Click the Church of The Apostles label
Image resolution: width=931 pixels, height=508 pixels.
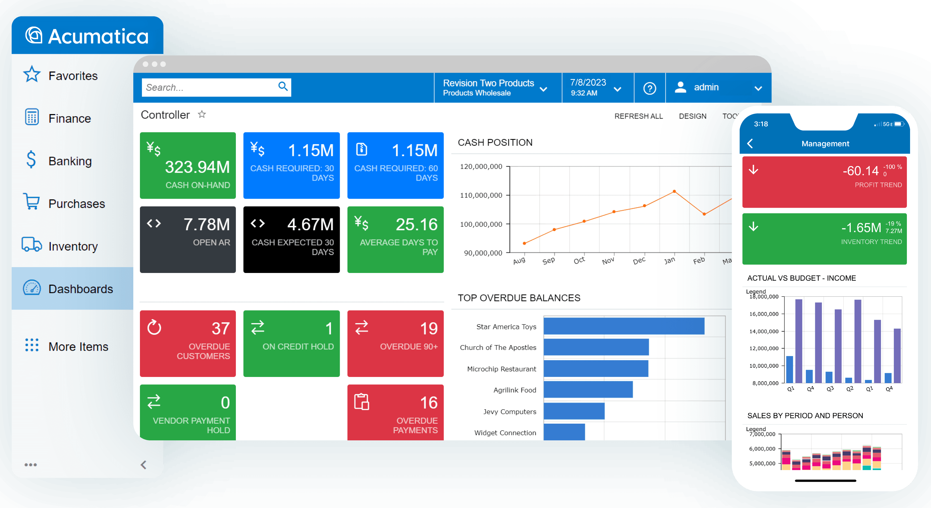click(x=498, y=347)
